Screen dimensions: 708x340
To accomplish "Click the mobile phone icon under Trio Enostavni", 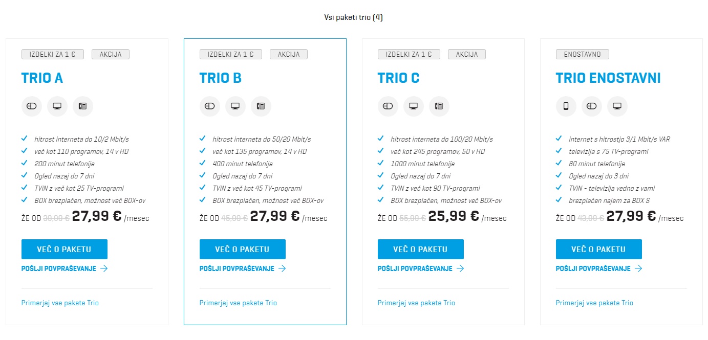I will tap(566, 106).
